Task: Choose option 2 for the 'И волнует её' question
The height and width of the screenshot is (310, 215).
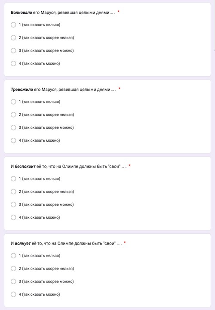Action: 13,269
